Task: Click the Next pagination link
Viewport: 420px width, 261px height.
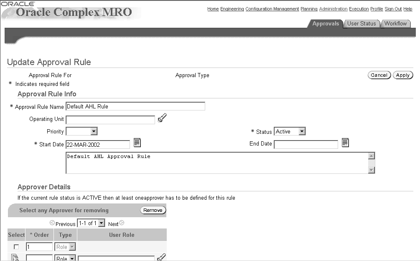Action: click(x=113, y=224)
